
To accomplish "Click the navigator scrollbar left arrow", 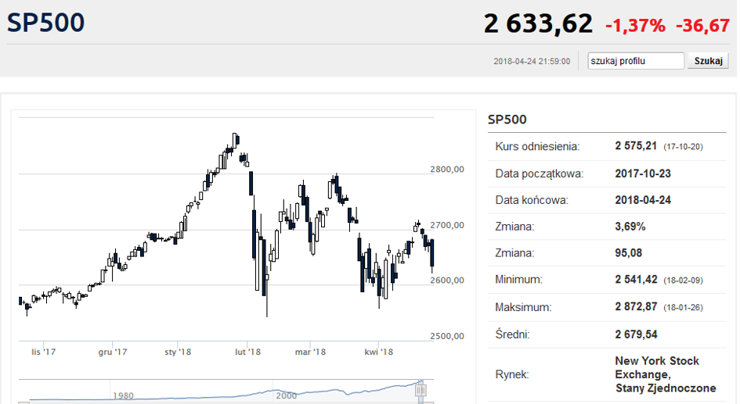I will pos(23,402).
